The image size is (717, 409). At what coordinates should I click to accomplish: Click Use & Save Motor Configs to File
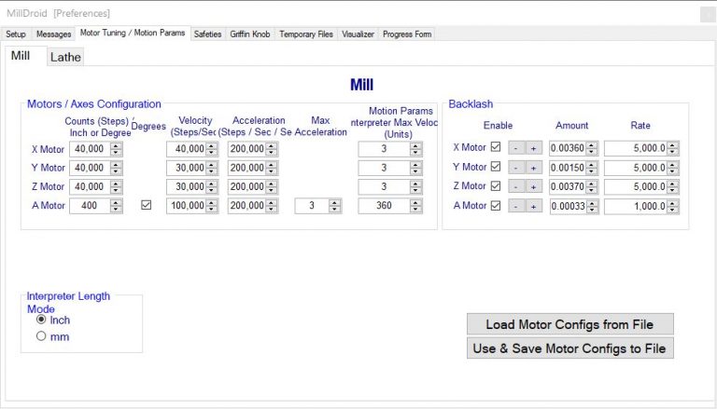(569, 348)
